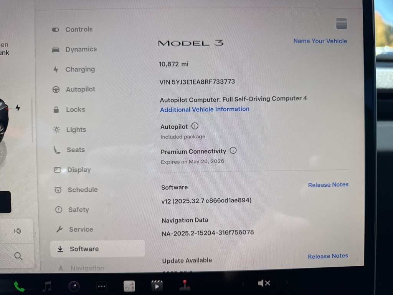Open card icon at top right corner
The image size is (393, 295).
point(341,24)
